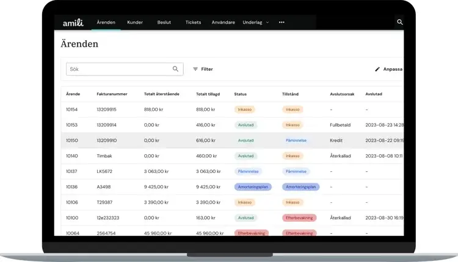458x262 pixels.
Task: Sort by Fakturanummer column header
Action: [112, 94]
